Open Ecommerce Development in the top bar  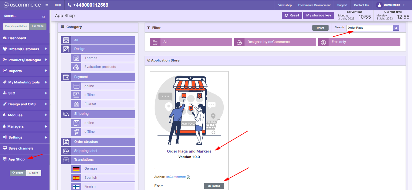point(315,5)
